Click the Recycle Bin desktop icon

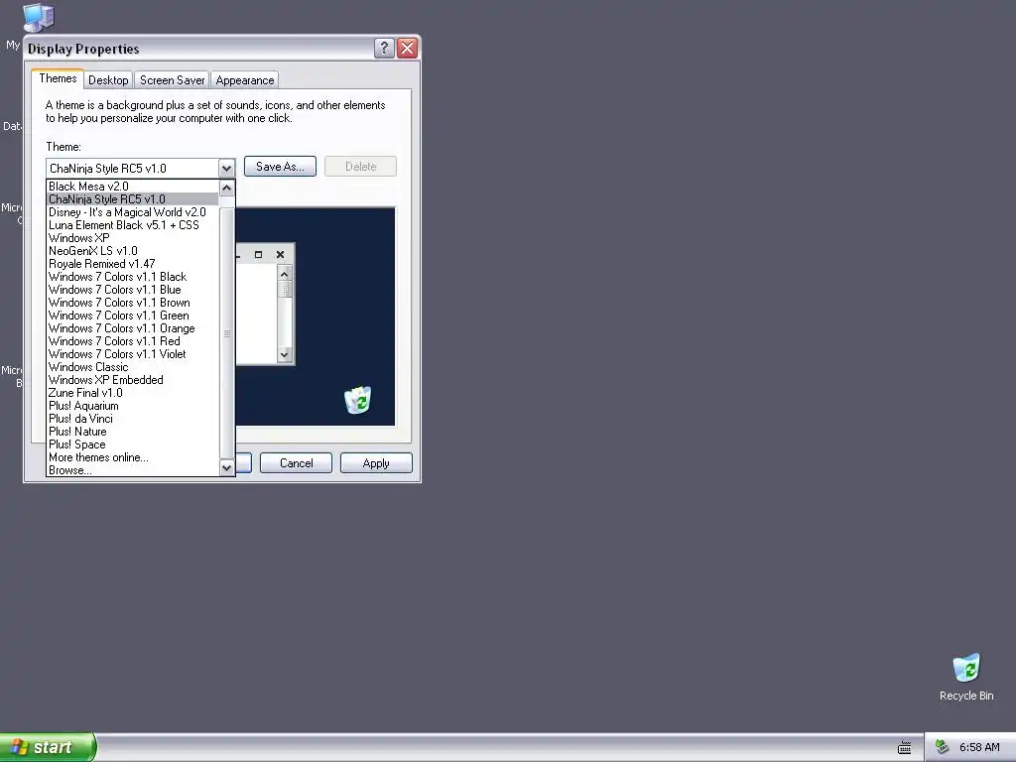pos(966,677)
